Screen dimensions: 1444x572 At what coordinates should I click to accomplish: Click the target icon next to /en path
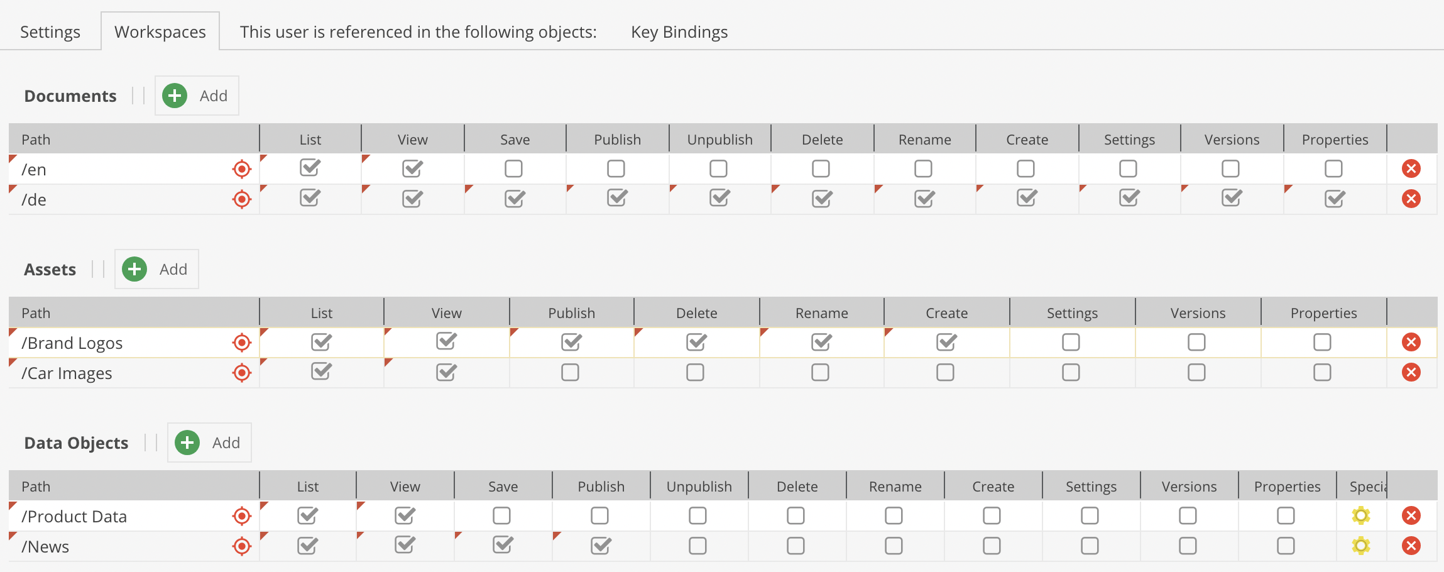(x=242, y=169)
